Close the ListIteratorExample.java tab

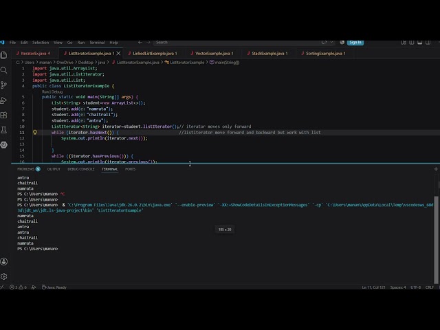[119, 54]
